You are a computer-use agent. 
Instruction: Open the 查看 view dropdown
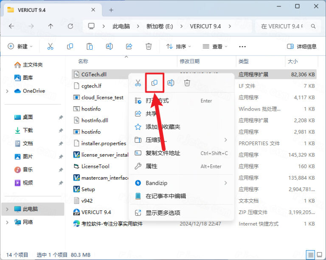(x=214, y=46)
